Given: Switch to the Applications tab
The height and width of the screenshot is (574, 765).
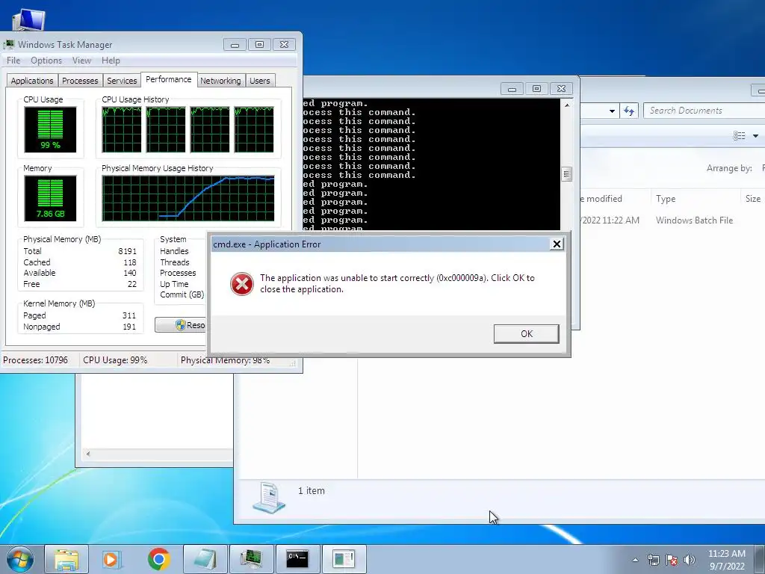Looking at the screenshot, I should tap(32, 81).
